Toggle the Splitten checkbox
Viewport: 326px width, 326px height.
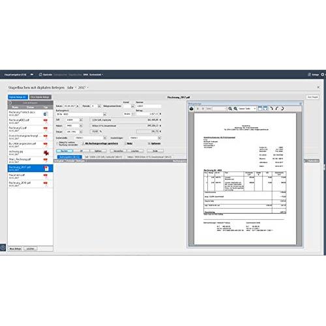click(149, 143)
